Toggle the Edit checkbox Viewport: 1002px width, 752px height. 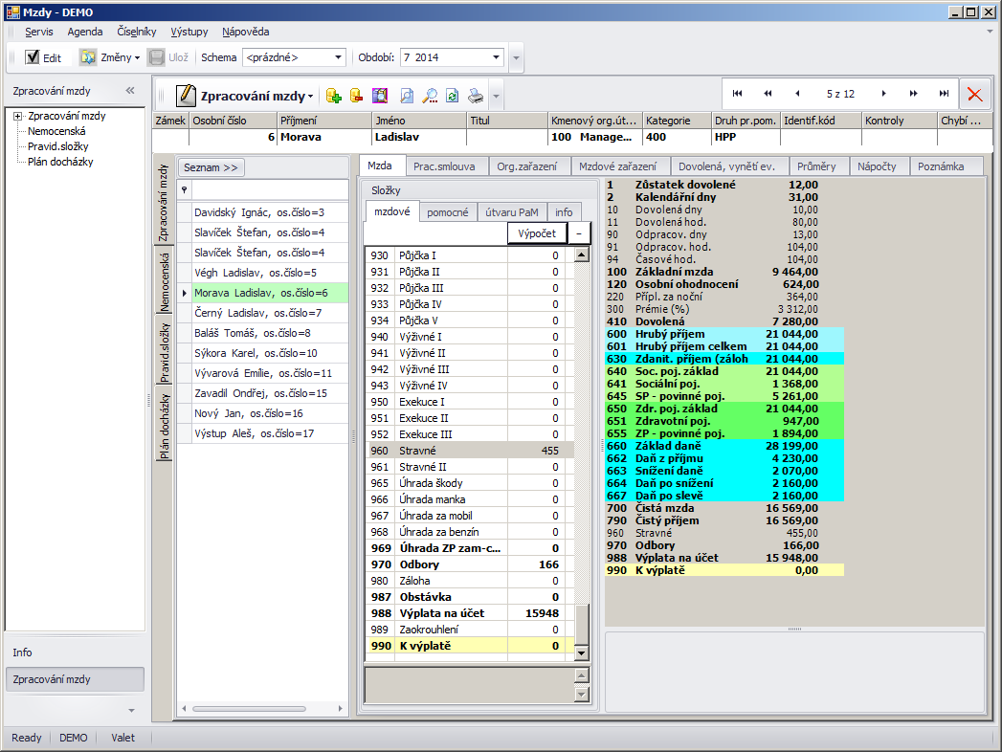(x=33, y=57)
